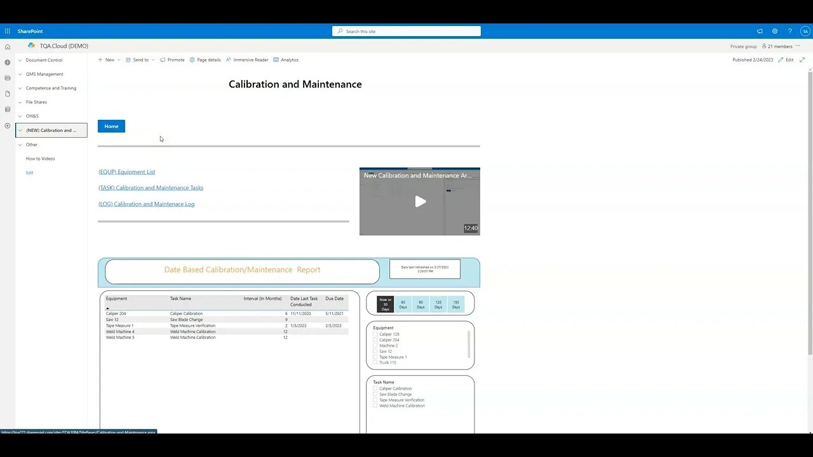Check the Machine 2 equipment filter
Image resolution: width=813 pixels, height=457 pixels.
pos(375,345)
